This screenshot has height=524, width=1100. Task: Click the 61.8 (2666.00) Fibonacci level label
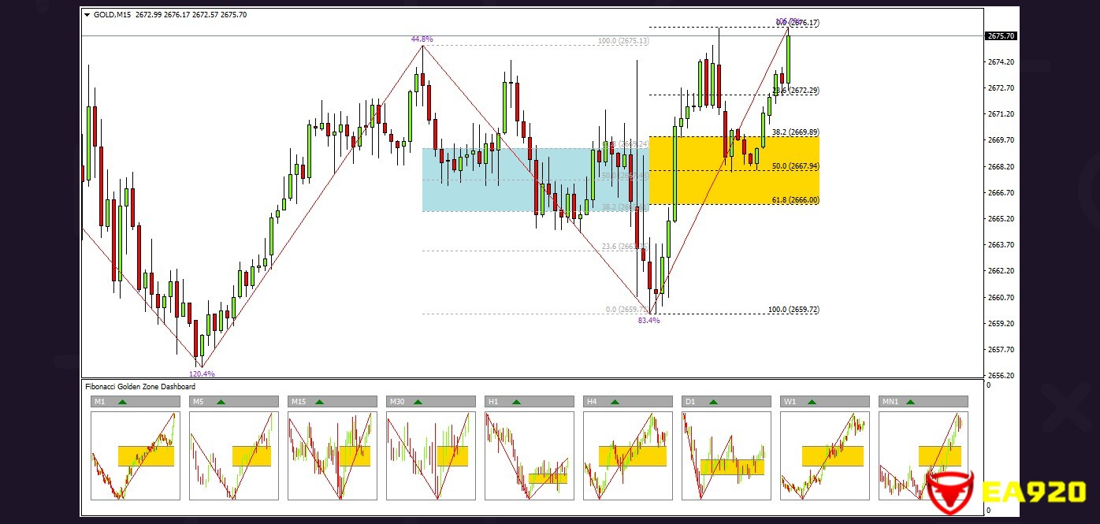[795, 201]
